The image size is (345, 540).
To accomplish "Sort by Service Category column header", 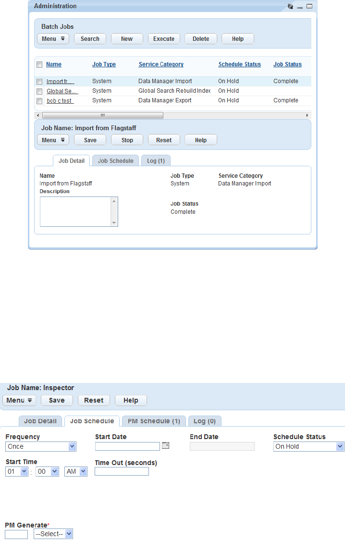I will 161,64.
